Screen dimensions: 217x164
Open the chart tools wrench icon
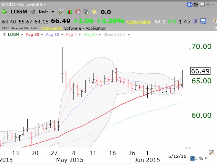pos(61,12)
